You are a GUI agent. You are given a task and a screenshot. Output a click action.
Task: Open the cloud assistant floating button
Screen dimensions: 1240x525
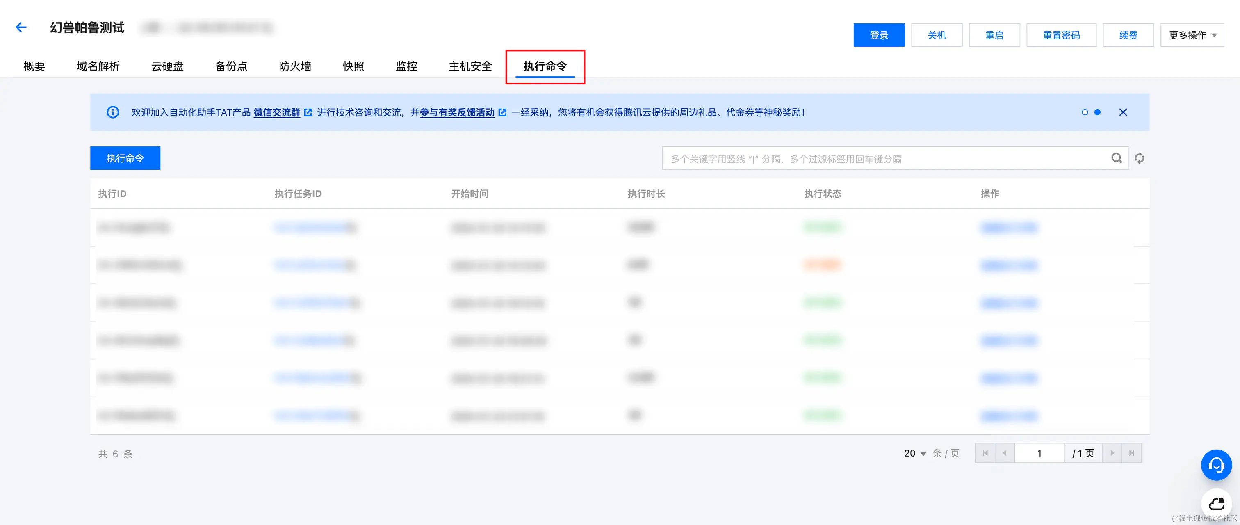tap(1216, 503)
